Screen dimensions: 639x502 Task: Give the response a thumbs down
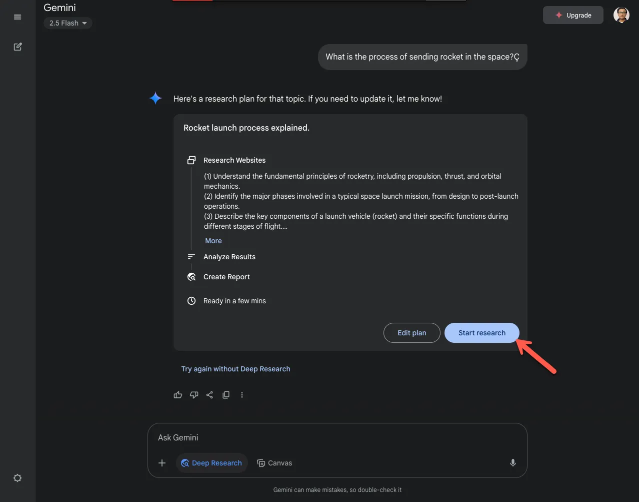(x=194, y=395)
